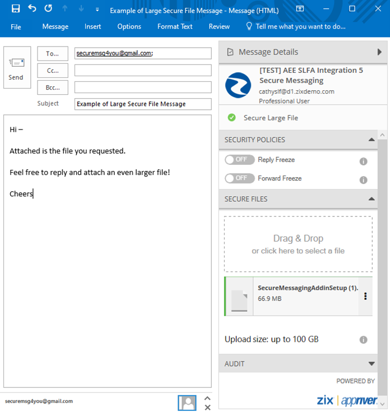The image size is (390, 412).
Task: Click the contact photo in people pane
Action: tap(187, 402)
